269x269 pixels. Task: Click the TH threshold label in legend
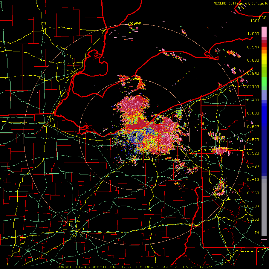click(257, 233)
